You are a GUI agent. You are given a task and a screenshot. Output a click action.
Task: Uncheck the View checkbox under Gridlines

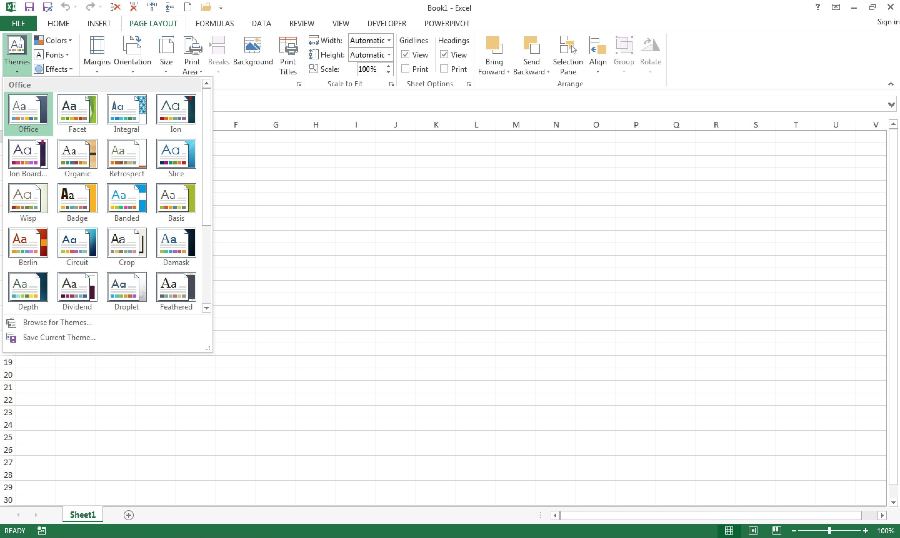405,54
